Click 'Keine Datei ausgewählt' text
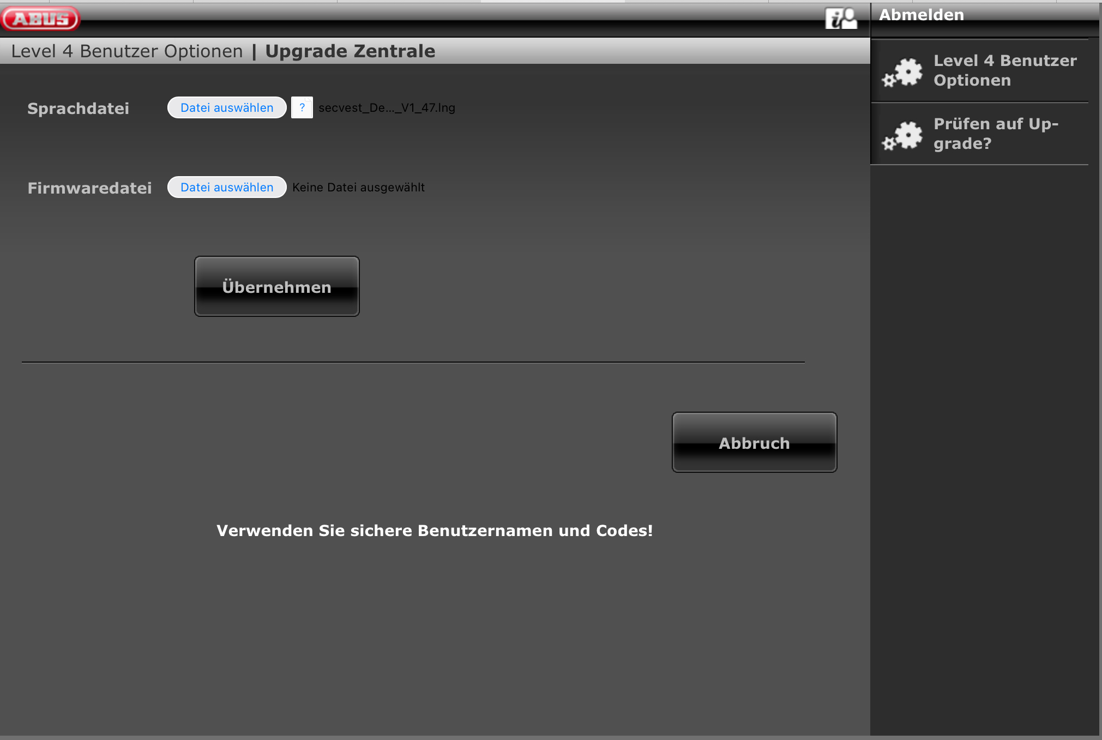 (358, 188)
